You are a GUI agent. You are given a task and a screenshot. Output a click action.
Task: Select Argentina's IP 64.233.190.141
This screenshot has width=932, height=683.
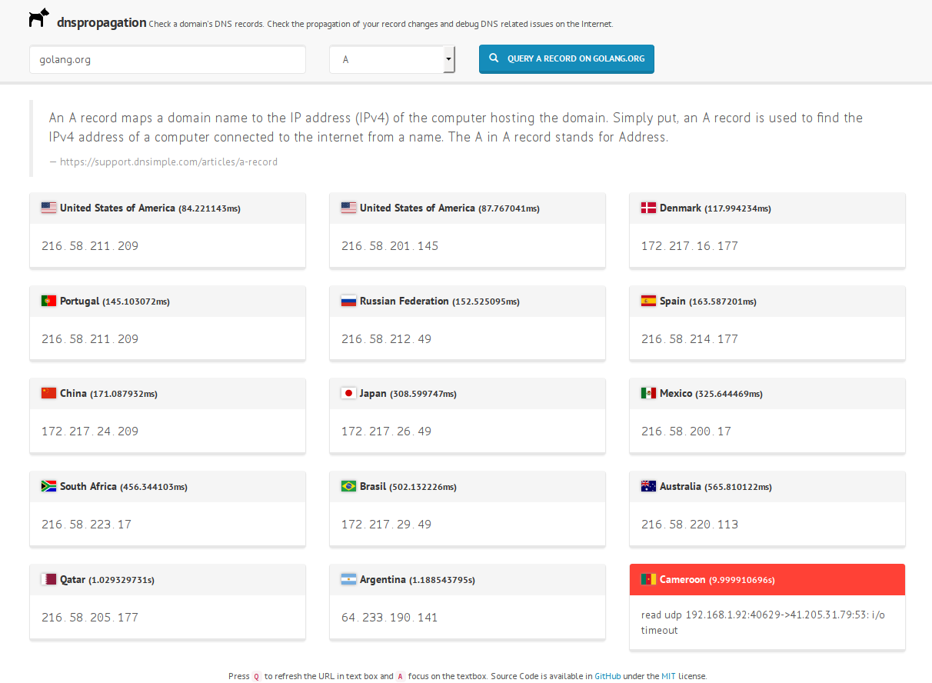click(x=390, y=618)
